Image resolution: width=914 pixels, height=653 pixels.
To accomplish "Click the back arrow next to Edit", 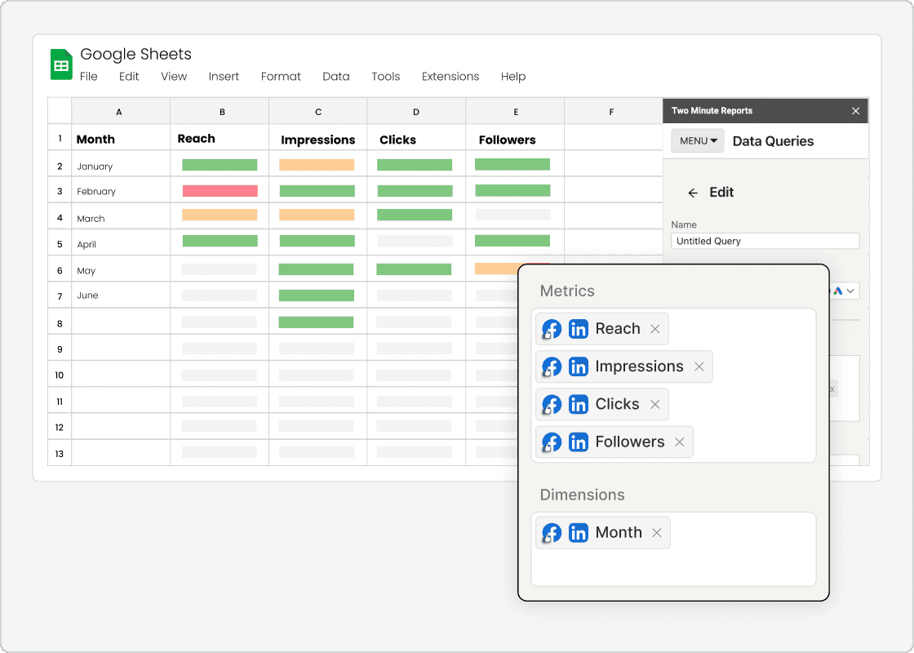I will coord(692,193).
